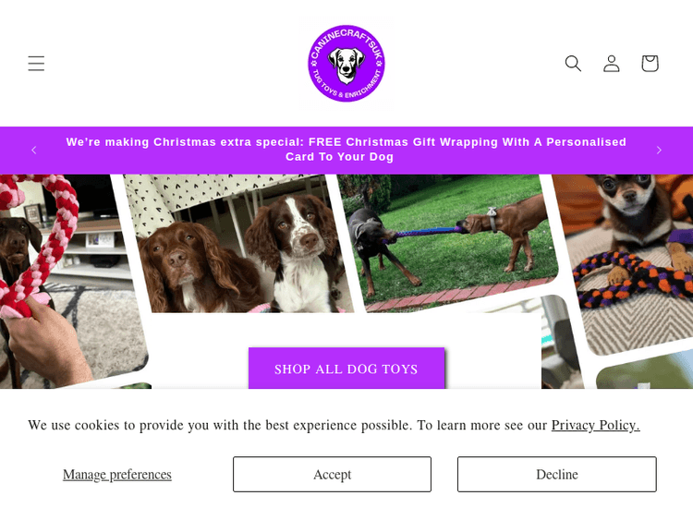Show previous announcement with left arrow
This screenshot has width=693, height=520.
34,151
